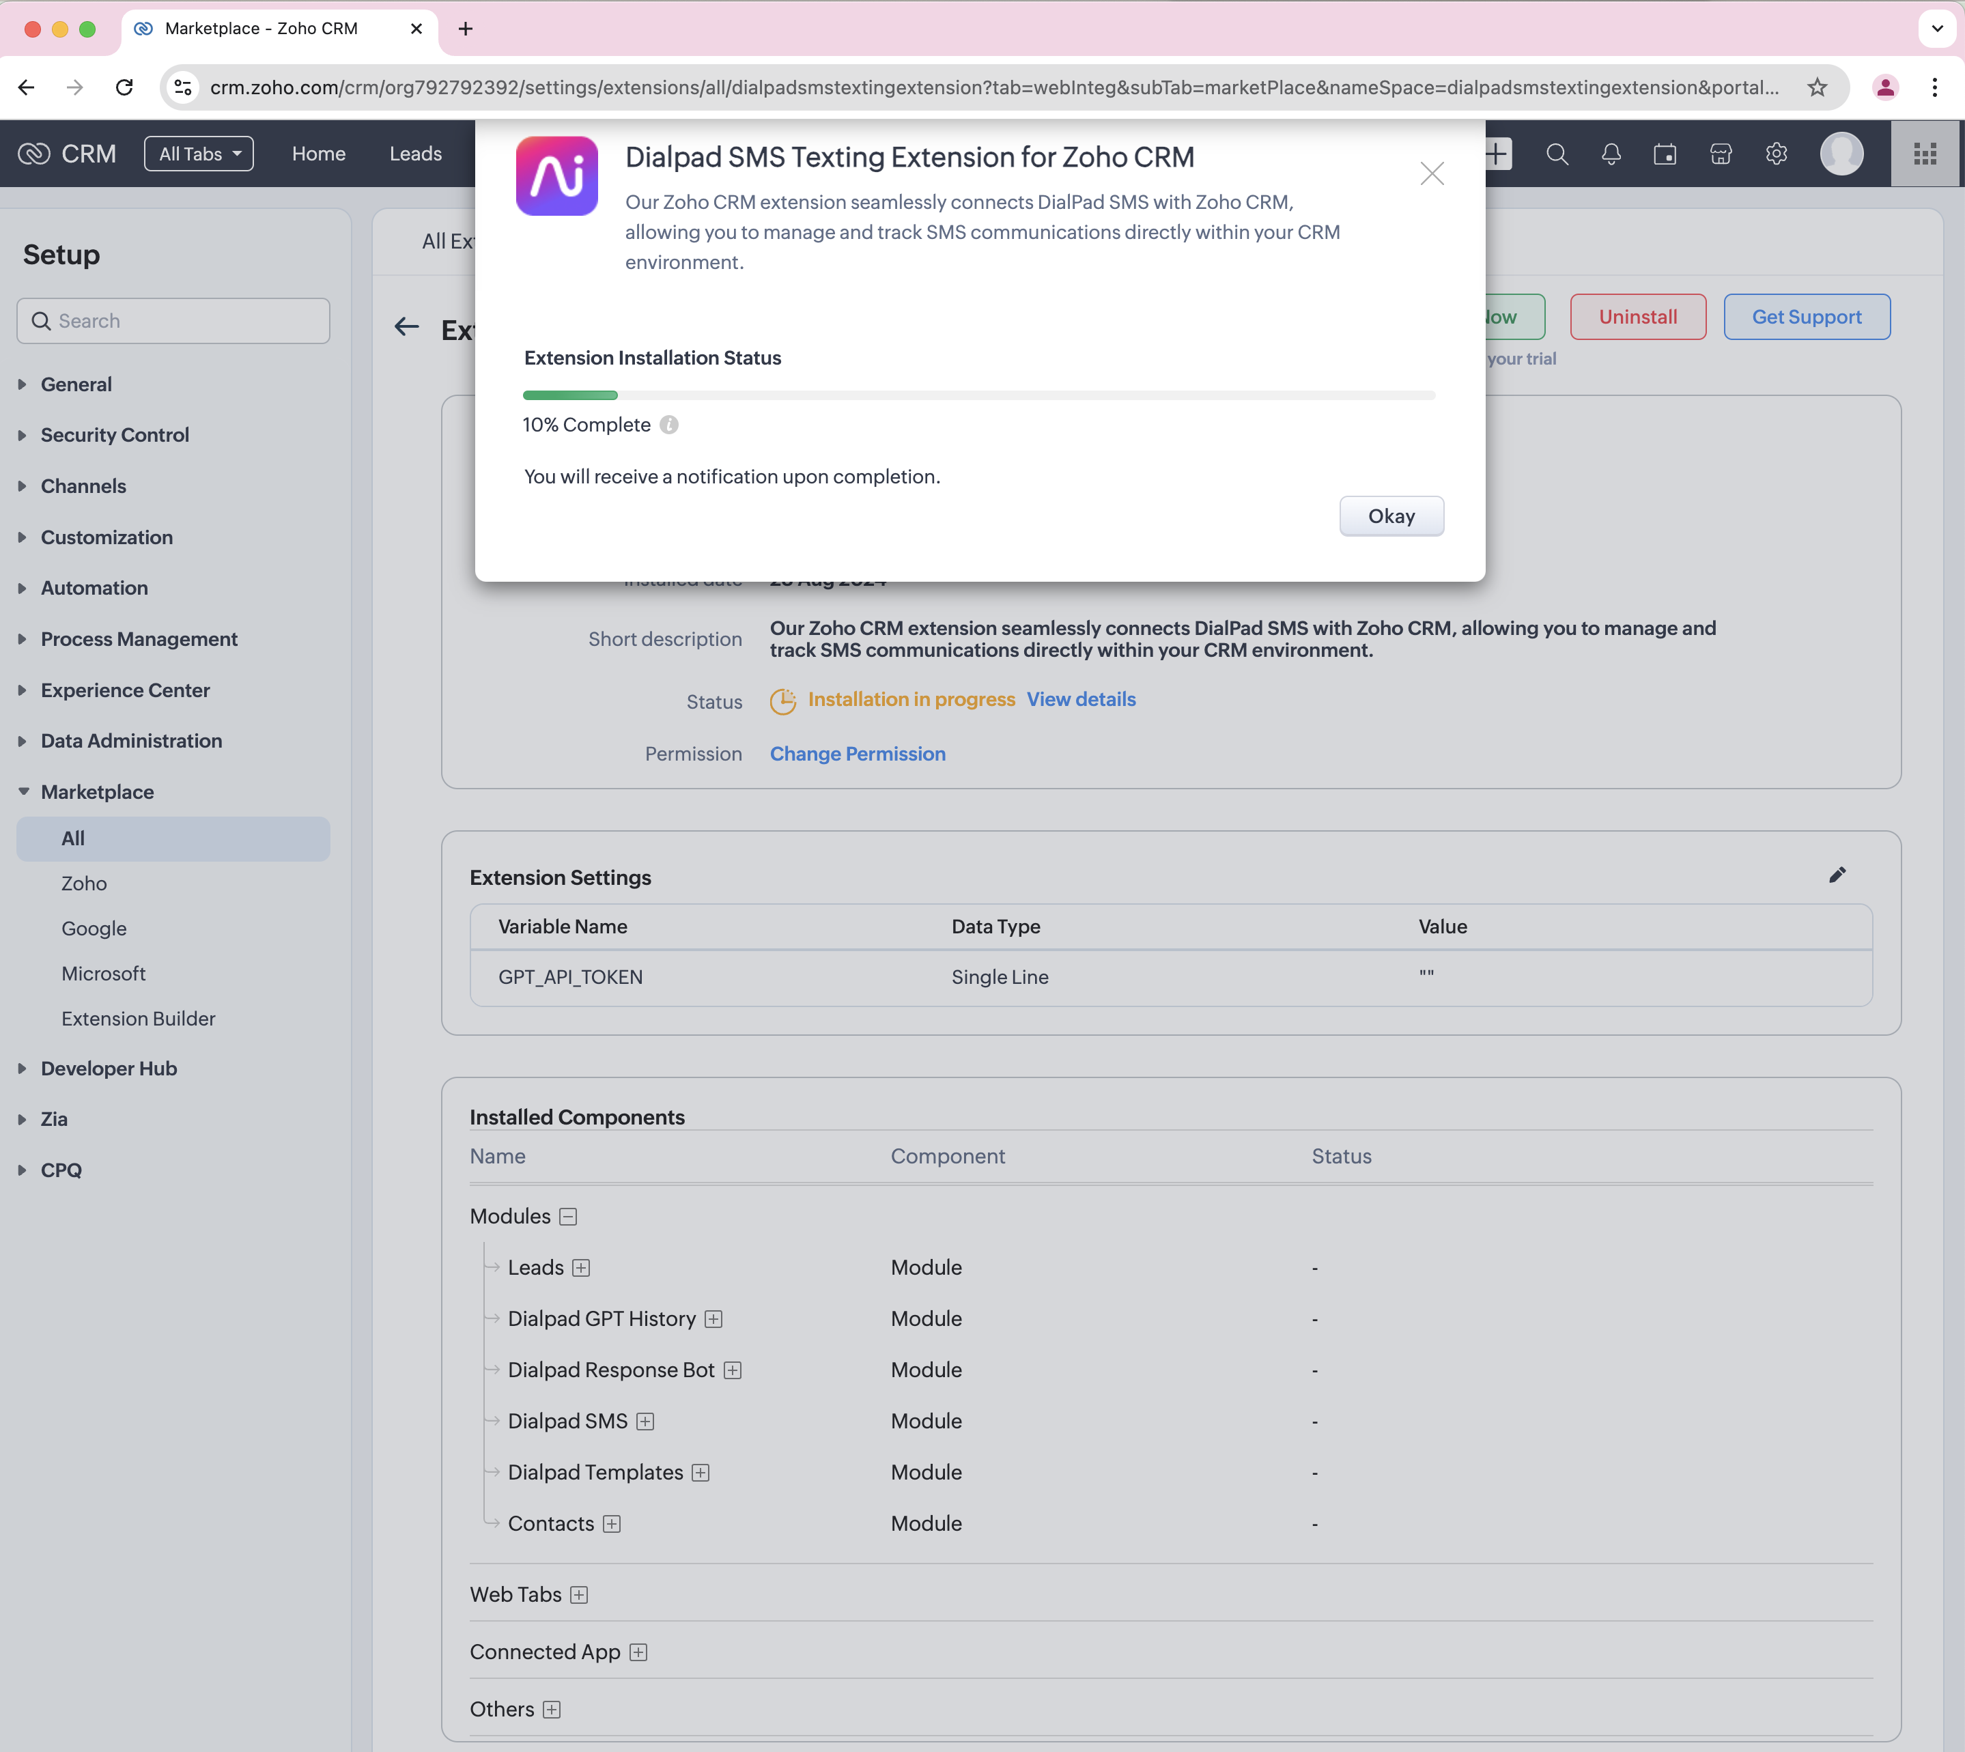
Task: Expand the Others group
Action: click(551, 1710)
